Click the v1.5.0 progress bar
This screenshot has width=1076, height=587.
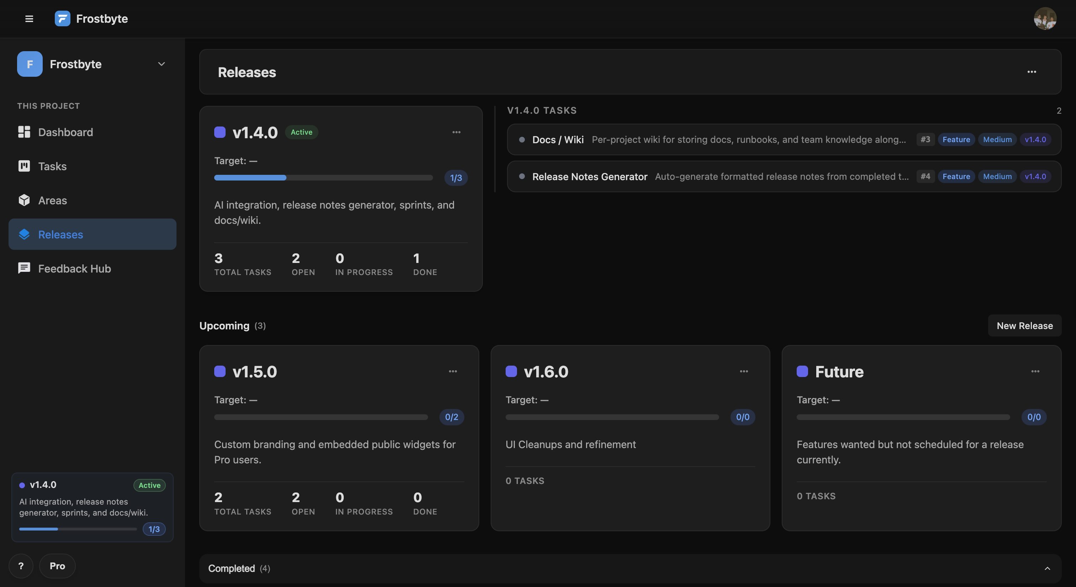tap(321, 417)
